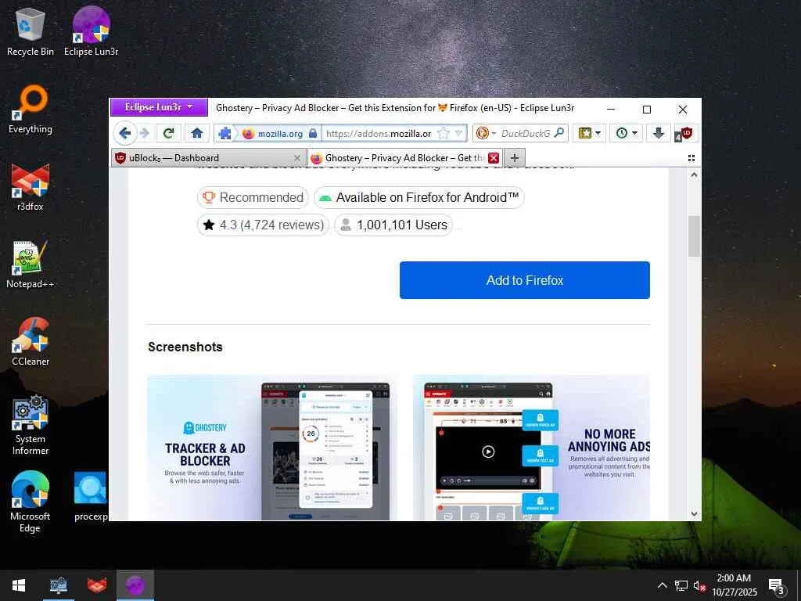Viewport: 801px width, 601px height.
Task: Open the Eclipse Lun3r application menu
Action: (159, 107)
